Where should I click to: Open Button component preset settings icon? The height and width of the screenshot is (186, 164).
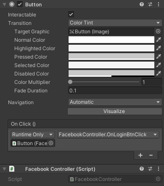[x=150, y=4]
